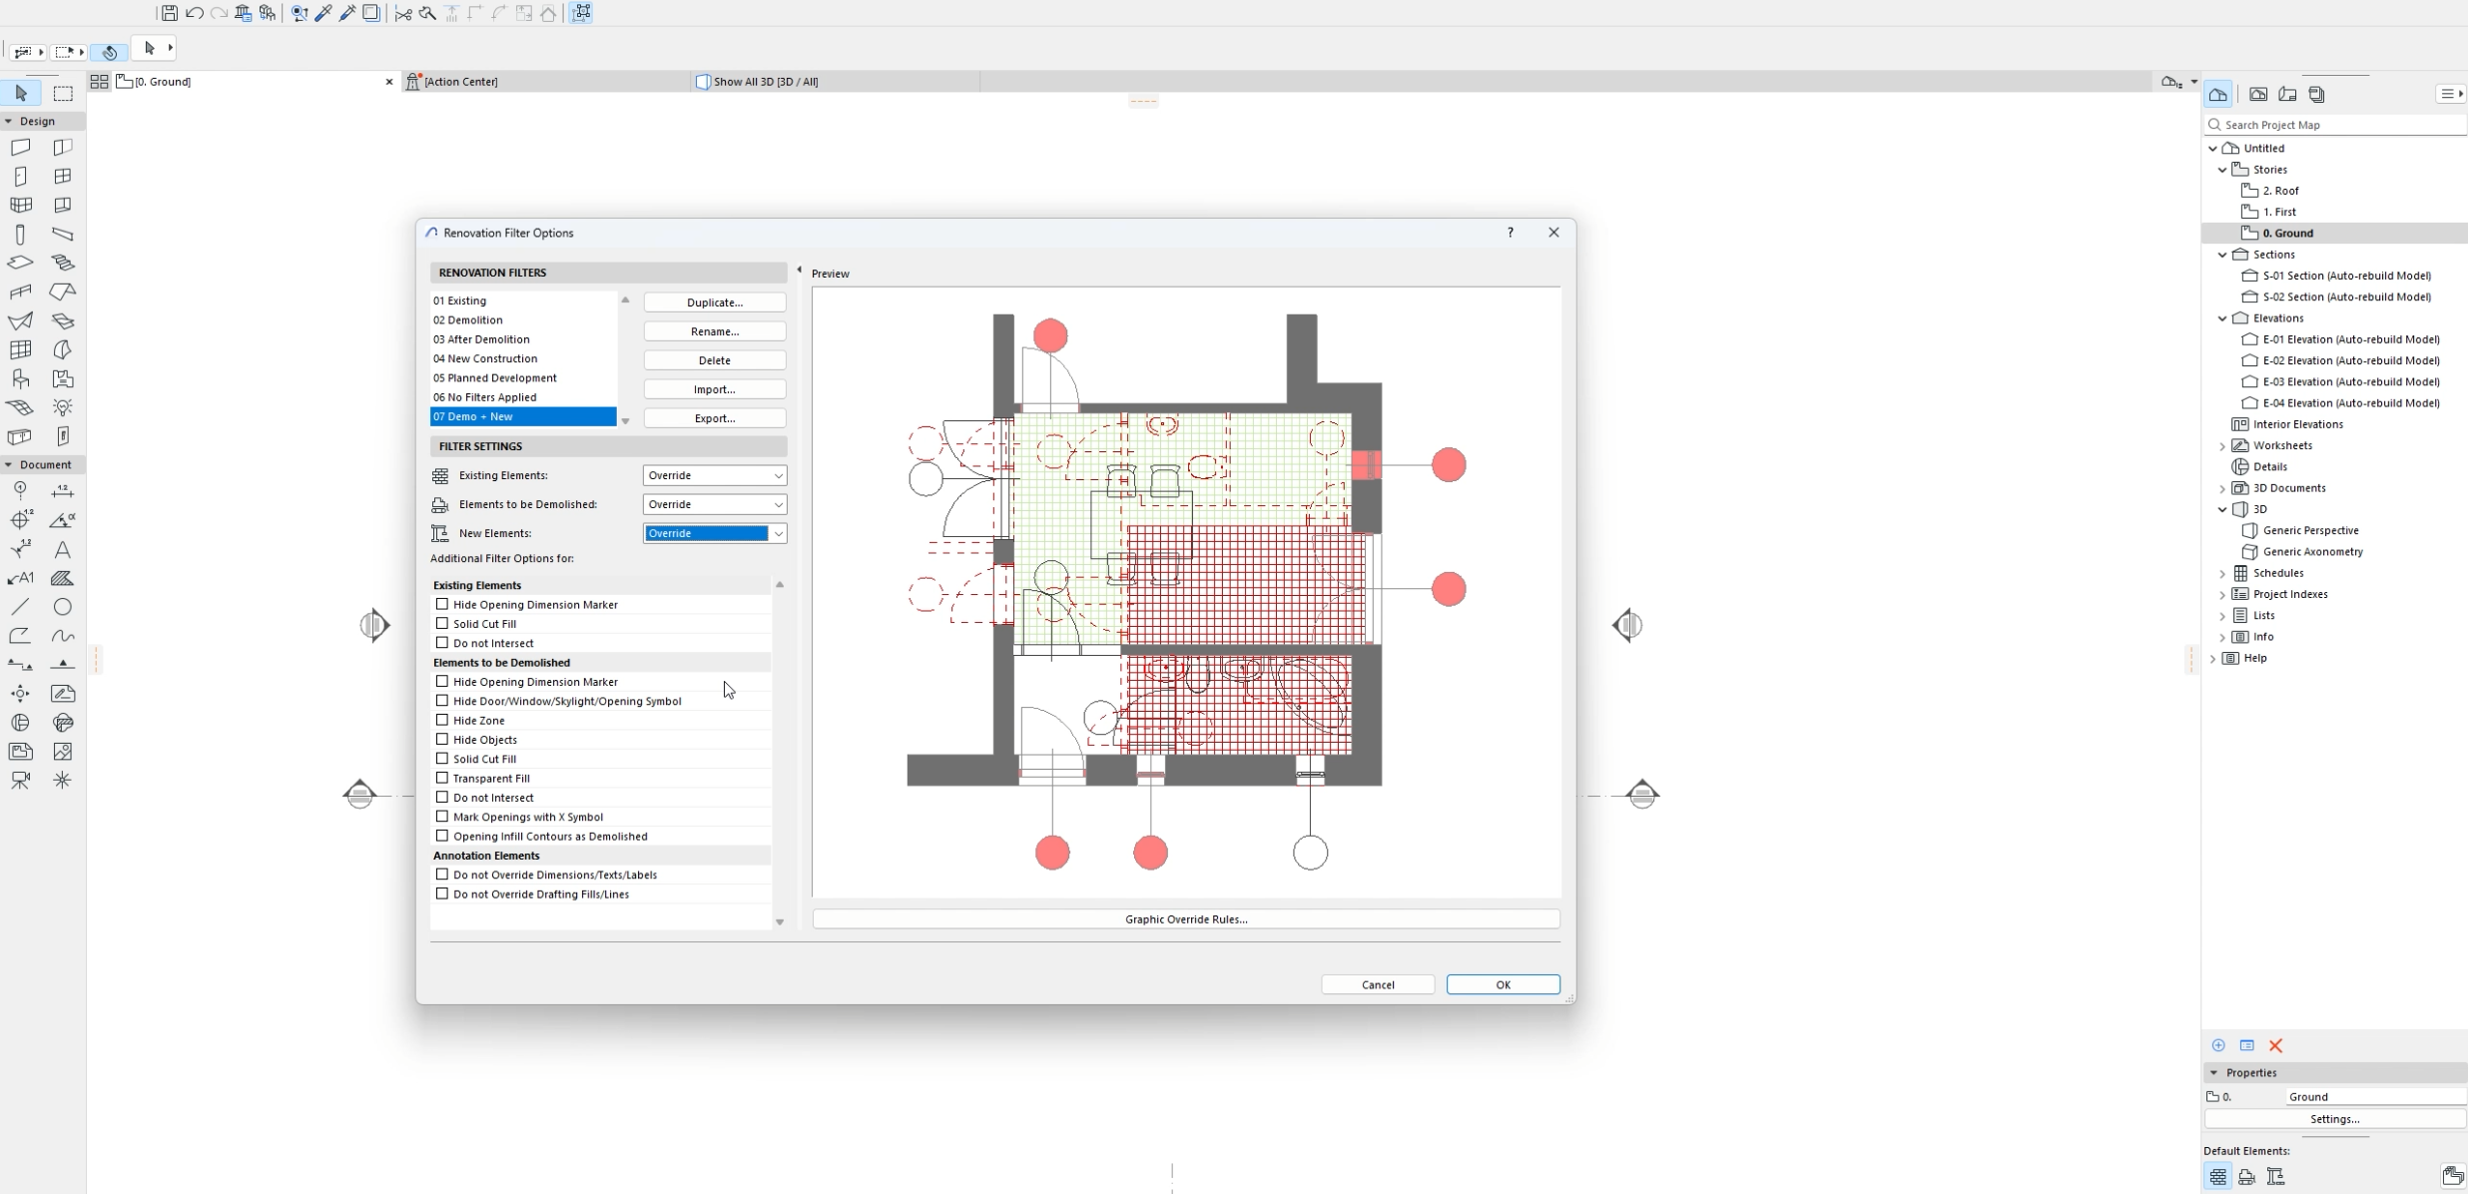The height and width of the screenshot is (1194, 2468).
Task: Select the 06 No Filters Applied filter
Action: click(523, 397)
